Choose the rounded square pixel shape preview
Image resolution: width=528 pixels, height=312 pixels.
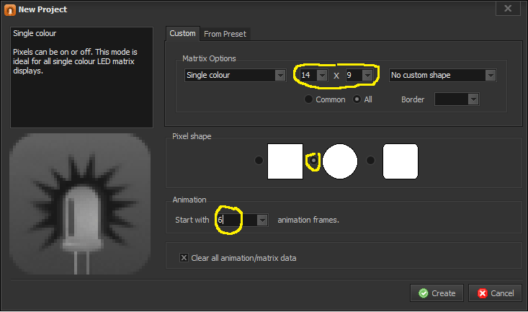[401, 161]
